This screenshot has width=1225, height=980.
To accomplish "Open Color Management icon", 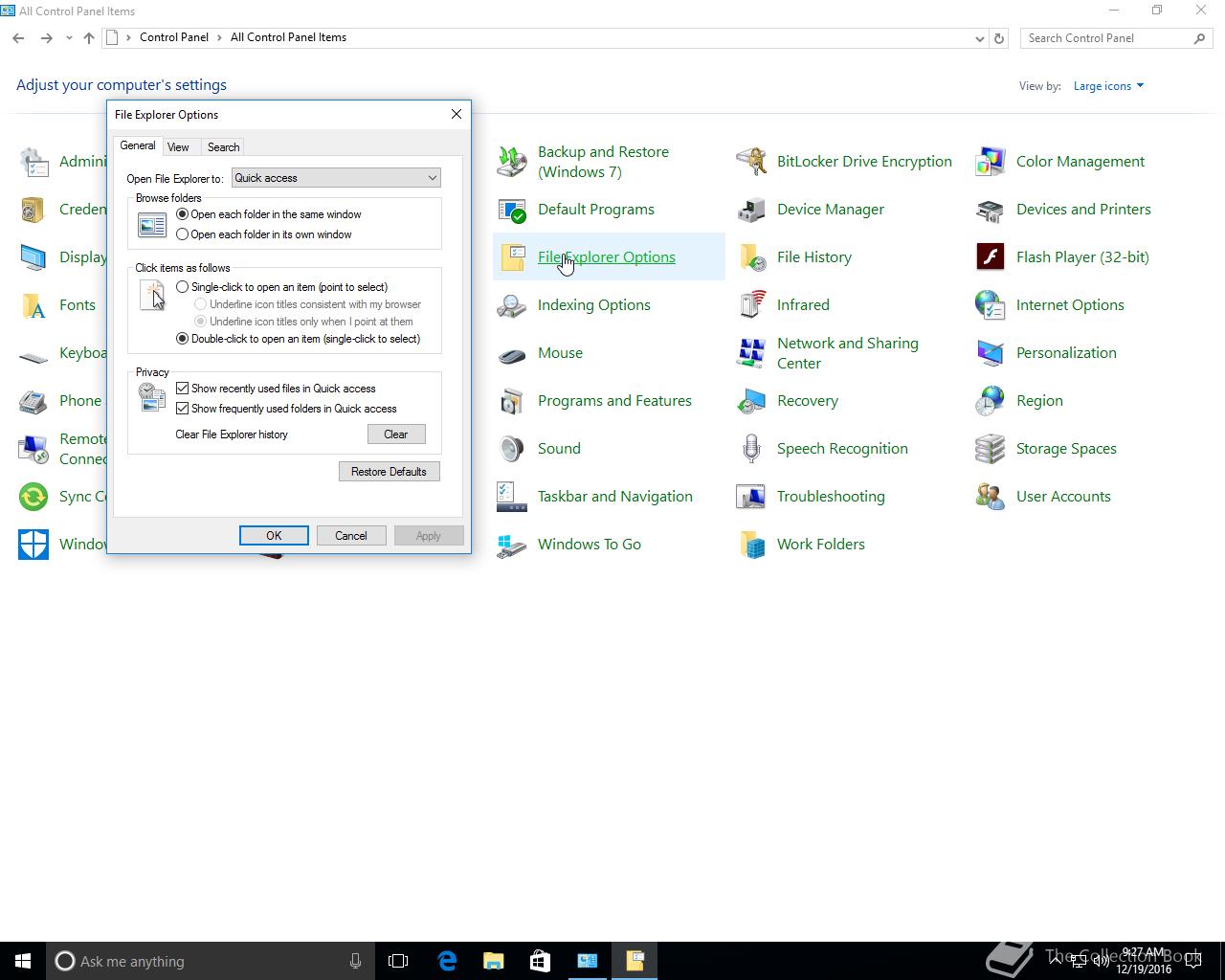I will click(x=991, y=162).
